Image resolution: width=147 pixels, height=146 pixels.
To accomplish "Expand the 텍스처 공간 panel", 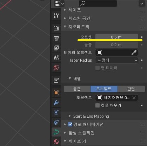I will click(65, 18).
